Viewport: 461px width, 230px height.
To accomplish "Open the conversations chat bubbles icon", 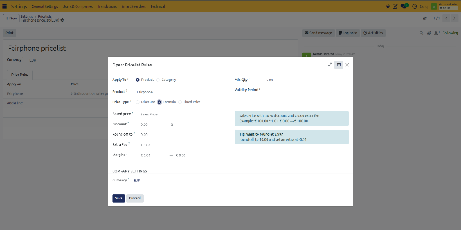I will (404, 6).
